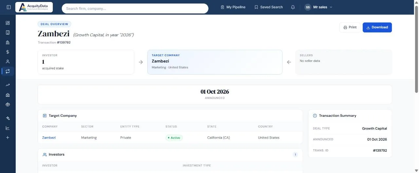
Task: Open the AcquityData home logo
Action: [x=34, y=7]
